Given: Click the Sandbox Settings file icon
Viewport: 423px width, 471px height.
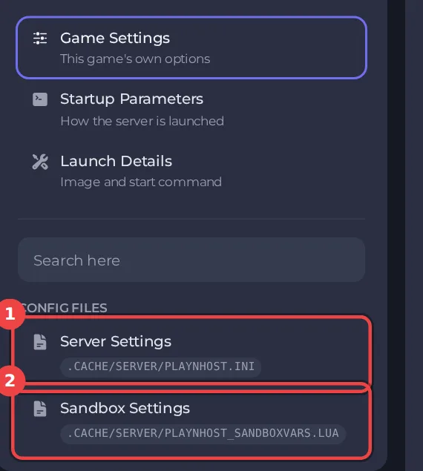Looking at the screenshot, I should click(x=40, y=409).
